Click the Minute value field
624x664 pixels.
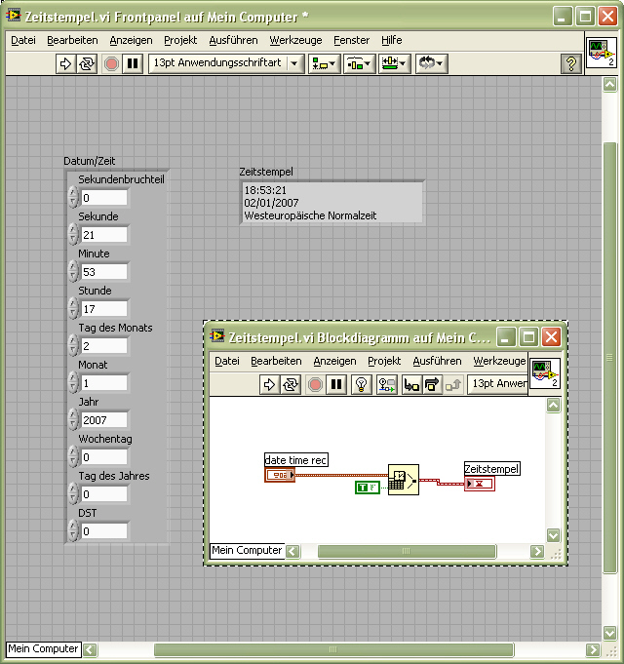point(104,272)
